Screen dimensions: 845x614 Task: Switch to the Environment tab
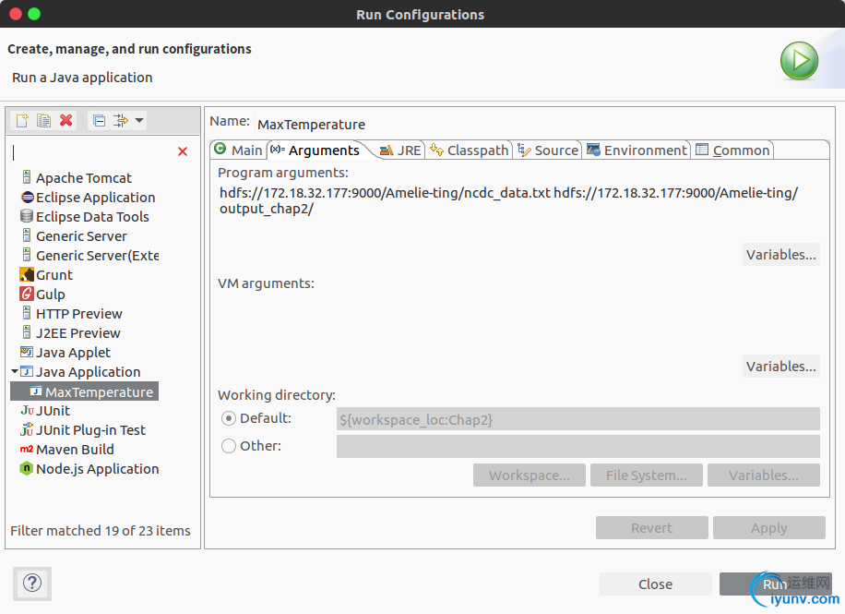pyautogui.click(x=637, y=150)
